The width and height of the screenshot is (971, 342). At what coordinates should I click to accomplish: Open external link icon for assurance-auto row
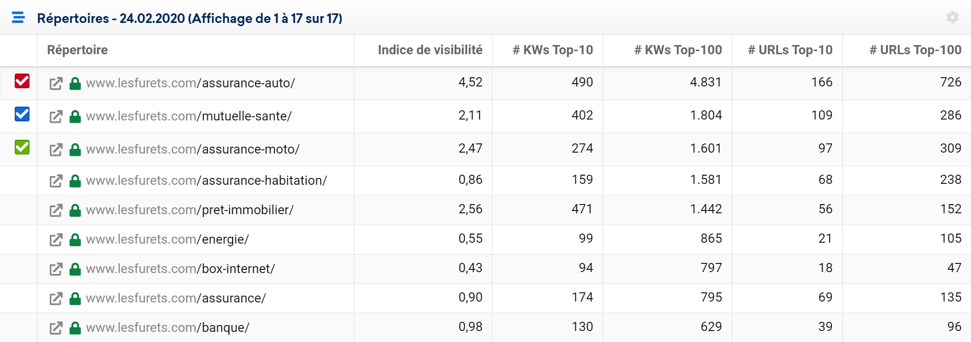pyautogui.click(x=56, y=84)
